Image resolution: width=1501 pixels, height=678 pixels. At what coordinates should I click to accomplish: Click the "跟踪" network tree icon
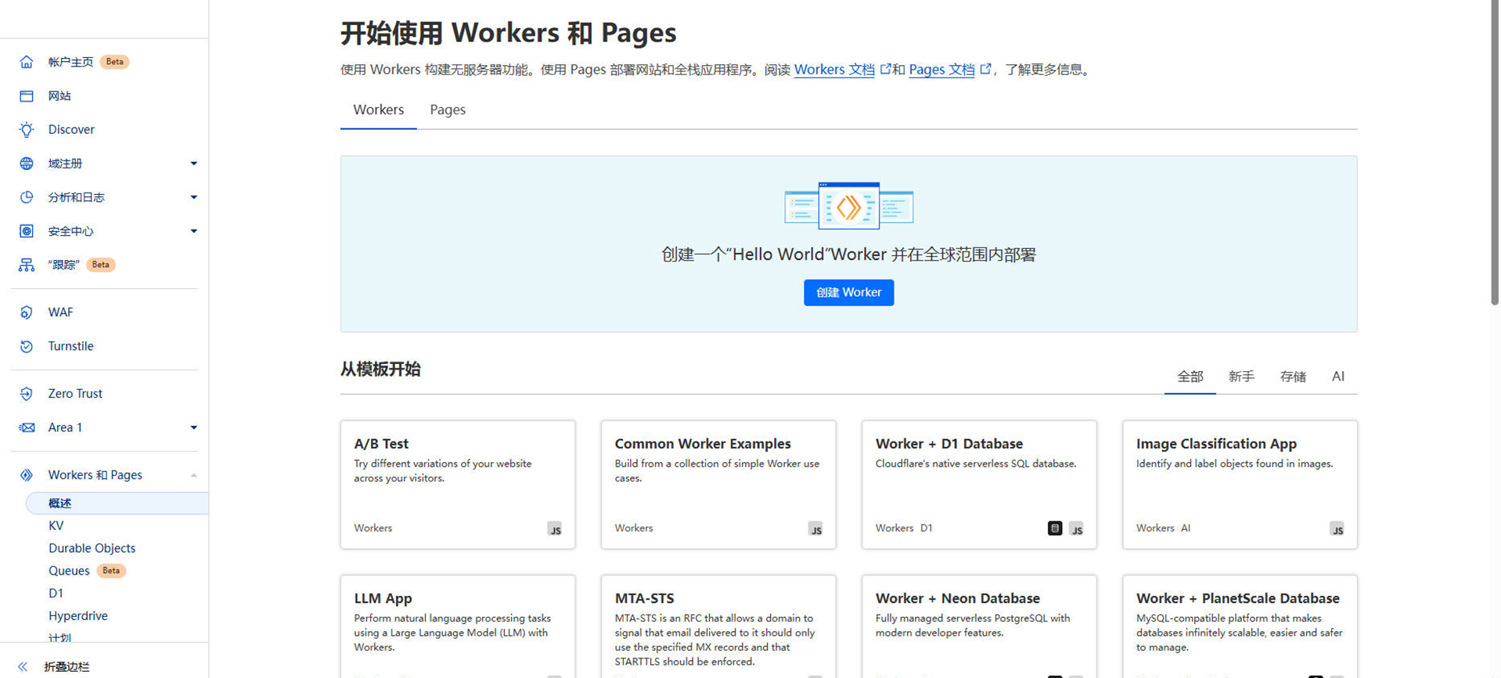(x=27, y=265)
